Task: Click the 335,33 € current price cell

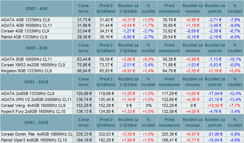Action: pyautogui.click(x=84, y=134)
